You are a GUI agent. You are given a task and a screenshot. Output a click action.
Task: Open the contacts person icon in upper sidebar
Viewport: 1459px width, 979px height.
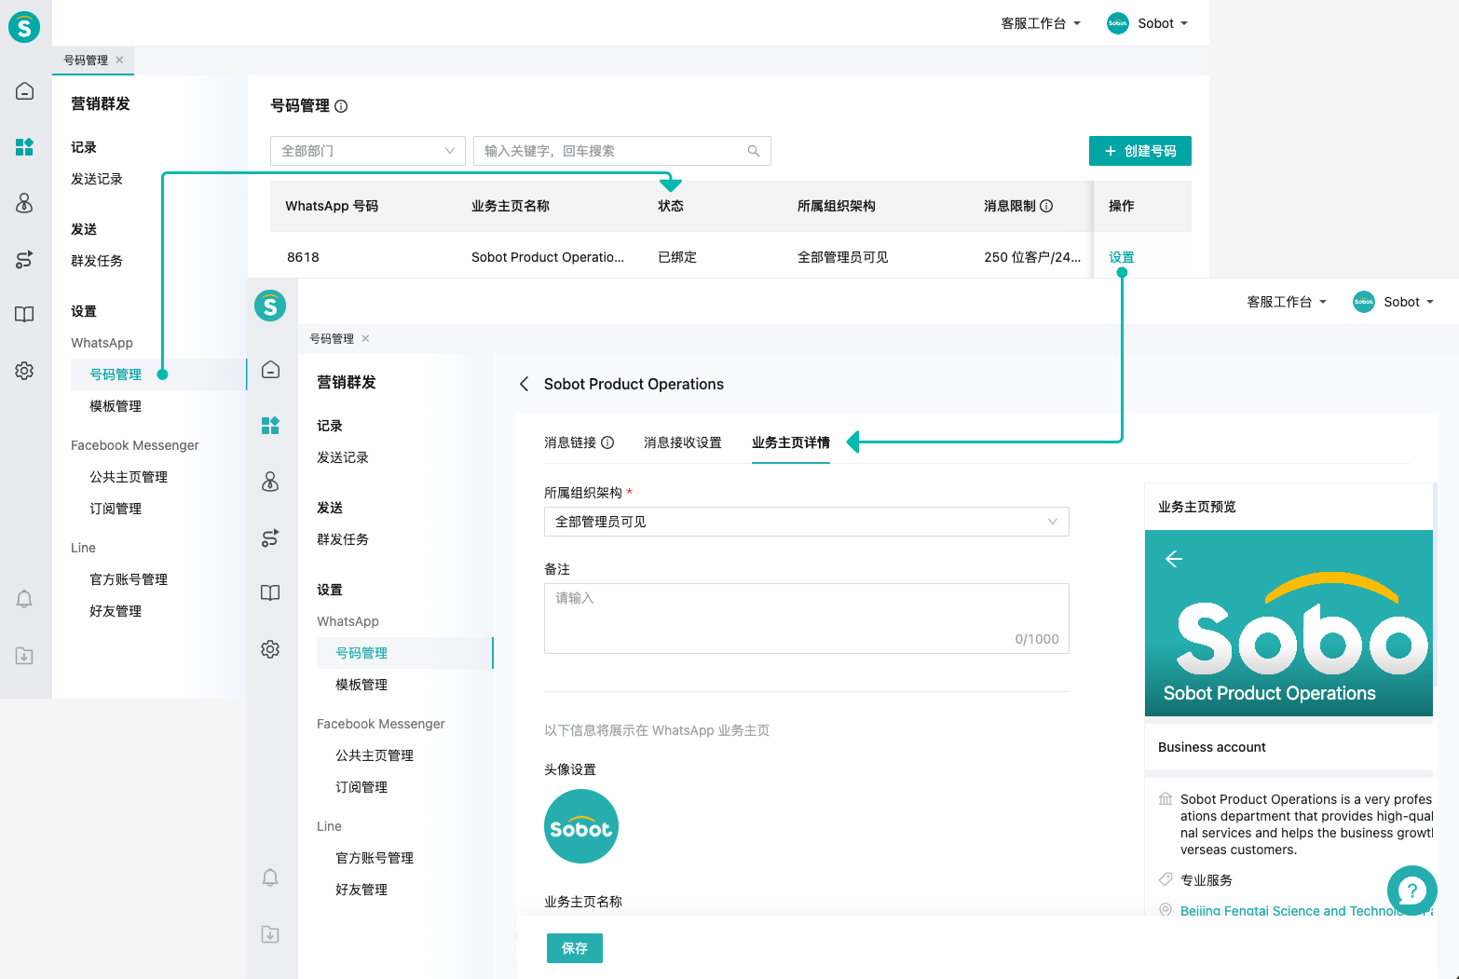pyautogui.click(x=25, y=203)
